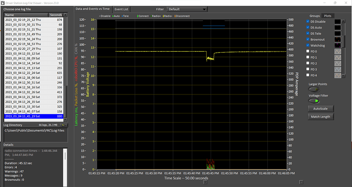Select log 2023_03_02 19_25_12 Thu
Screen dimensions: 352x187
pyautogui.click(x=34, y=20)
